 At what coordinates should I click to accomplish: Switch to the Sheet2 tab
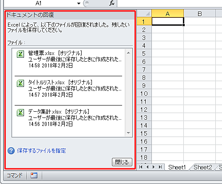[203, 167]
